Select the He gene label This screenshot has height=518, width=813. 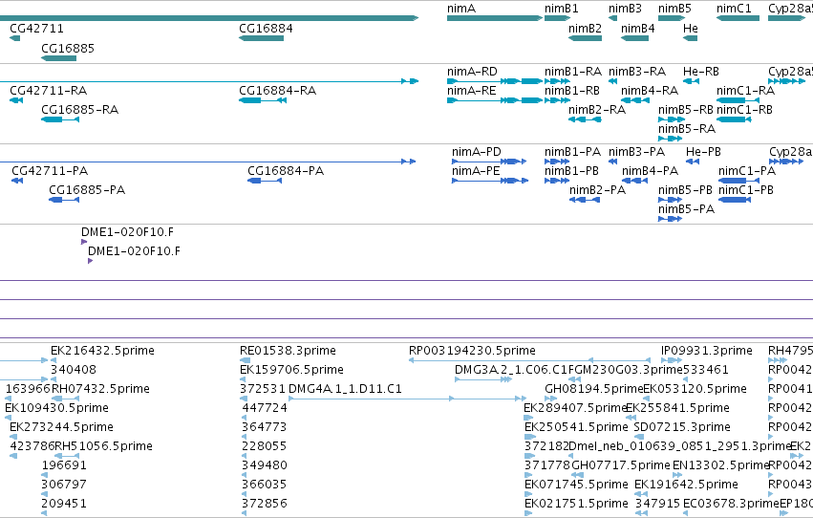[690, 28]
